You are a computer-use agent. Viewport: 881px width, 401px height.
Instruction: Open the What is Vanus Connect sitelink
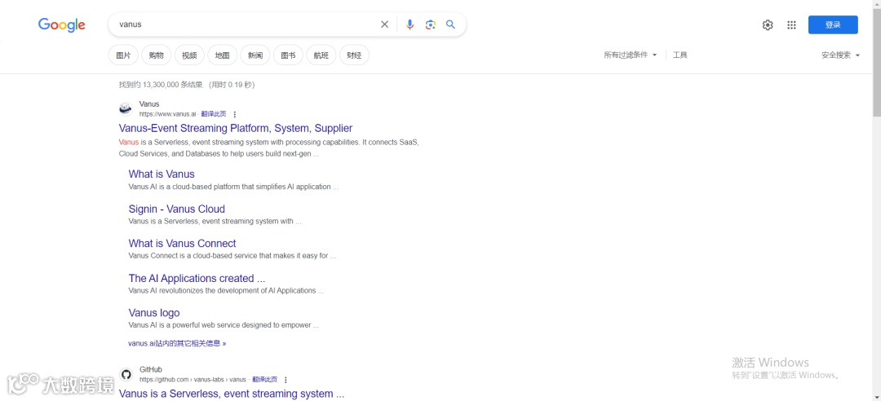pyautogui.click(x=182, y=243)
